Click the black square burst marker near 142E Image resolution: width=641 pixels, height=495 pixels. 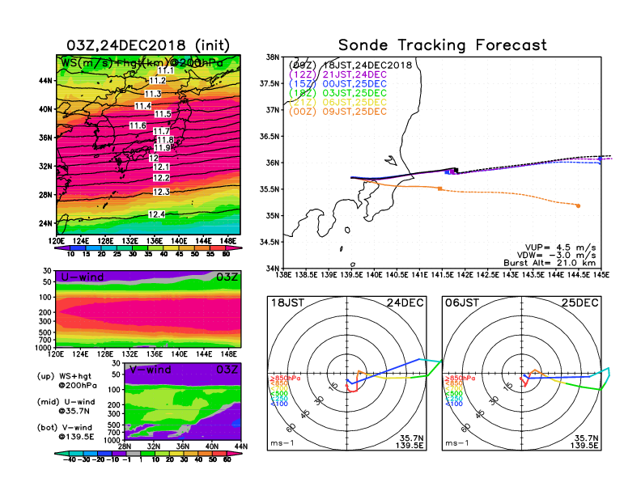(x=456, y=171)
